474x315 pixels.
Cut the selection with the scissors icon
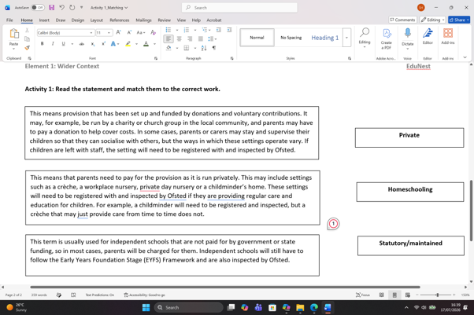(27, 30)
